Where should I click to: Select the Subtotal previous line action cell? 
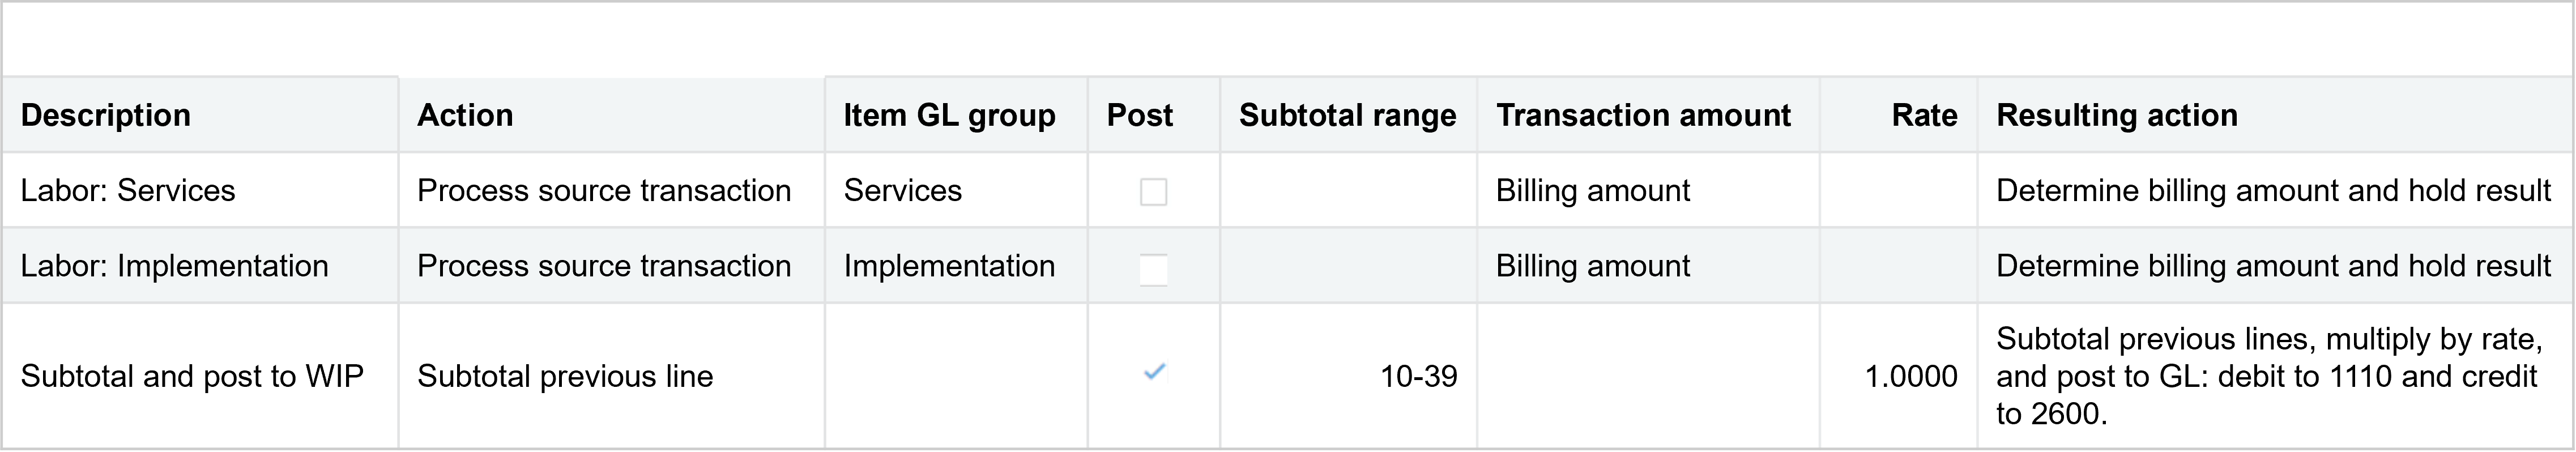(565, 376)
